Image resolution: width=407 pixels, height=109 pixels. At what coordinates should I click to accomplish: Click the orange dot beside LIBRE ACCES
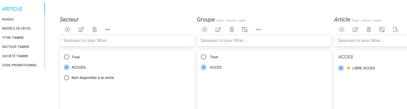(349, 68)
